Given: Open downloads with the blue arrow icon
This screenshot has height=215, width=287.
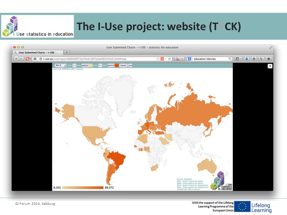Looking at the screenshot, I should [x=247, y=59].
